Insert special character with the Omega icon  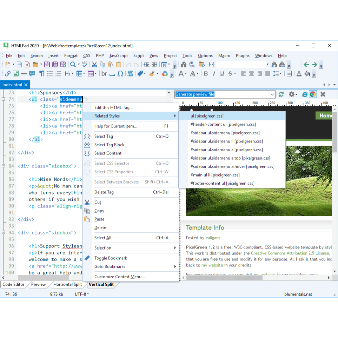(120, 74)
